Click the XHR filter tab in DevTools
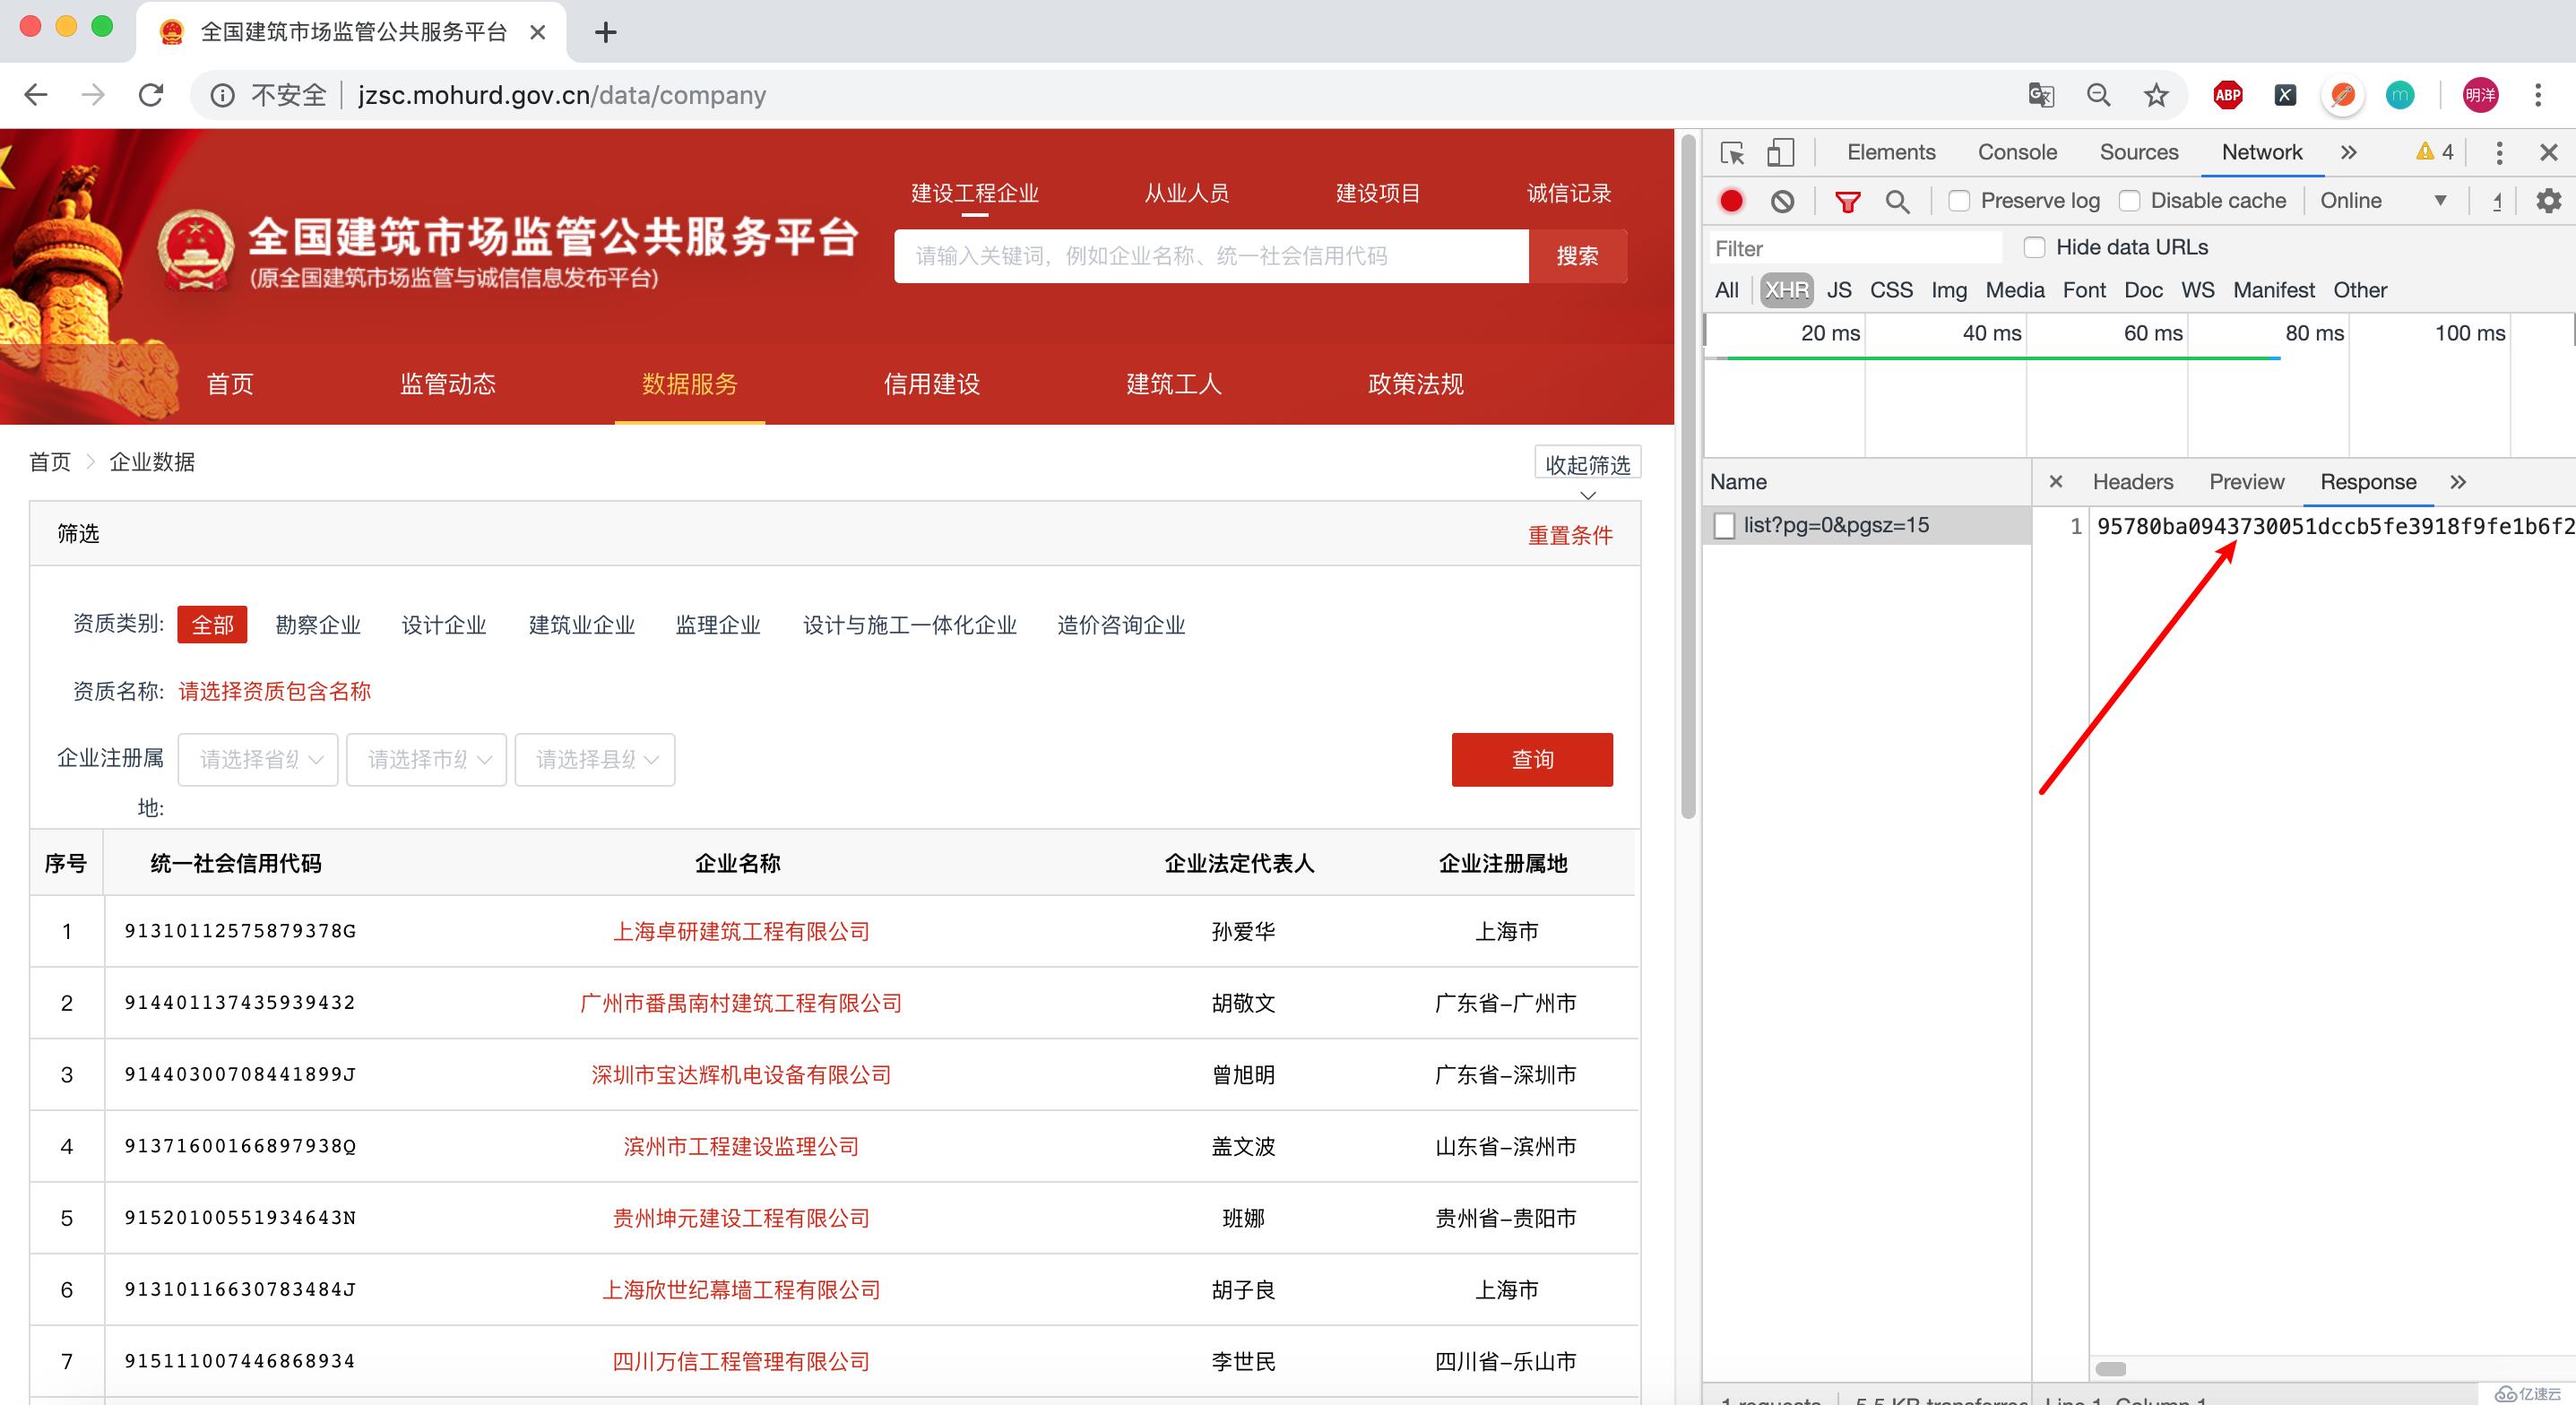This screenshot has width=2576, height=1405. click(1784, 289)
